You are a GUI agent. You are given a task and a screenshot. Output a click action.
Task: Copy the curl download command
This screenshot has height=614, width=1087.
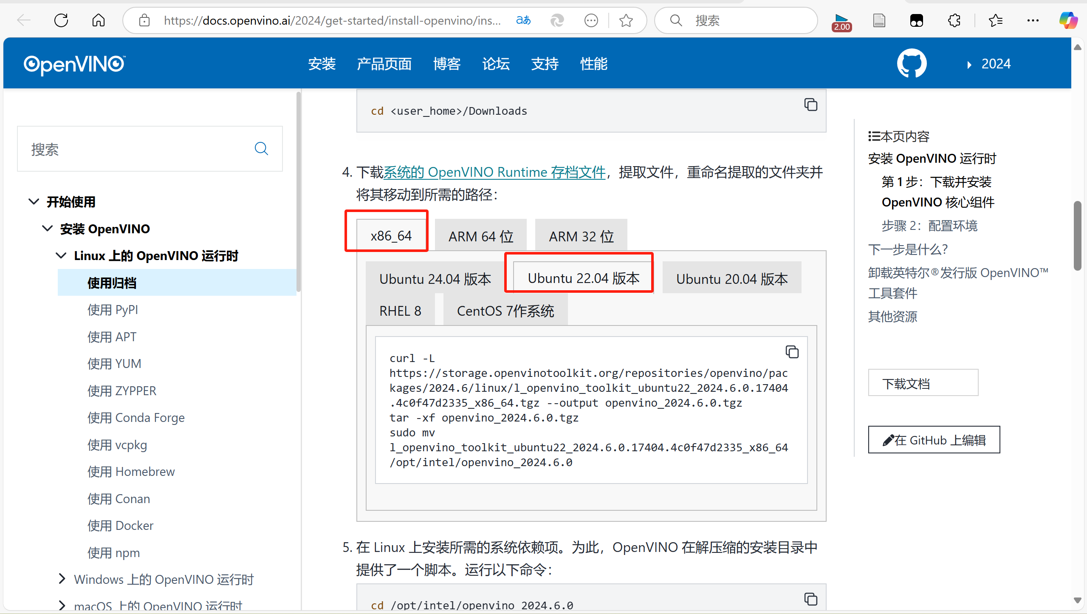coord(791,352)
